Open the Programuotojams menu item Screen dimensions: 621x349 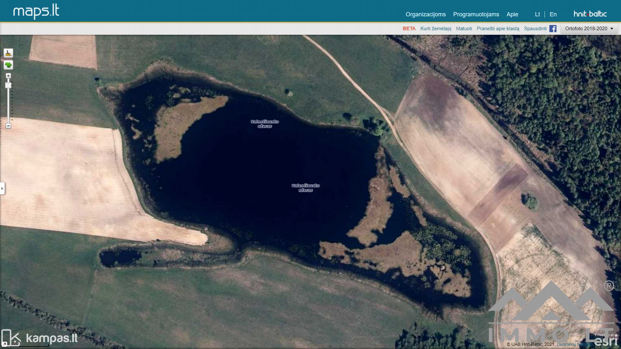click(x=476, y=14)
